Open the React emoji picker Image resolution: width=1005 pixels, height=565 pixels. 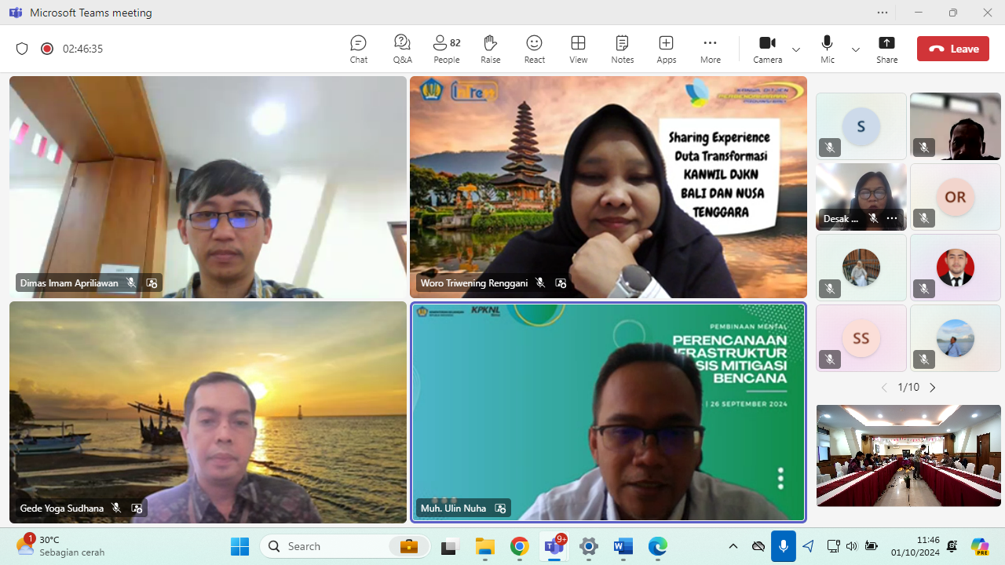534,49
